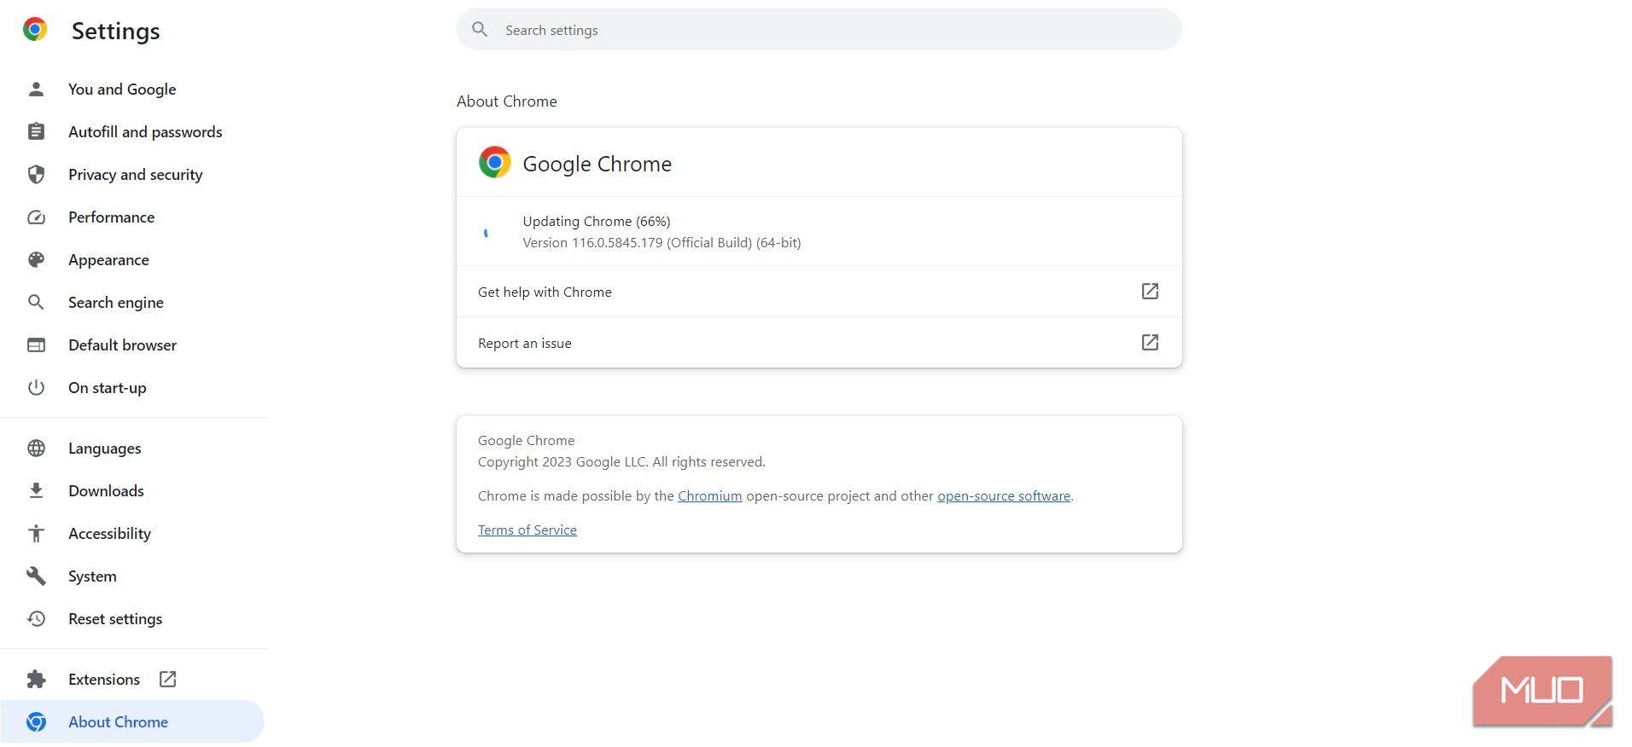The height and width of the screenshot is (747, 1632).
Task: Click the Google Chrome logo in the About card
Action: (494, 162)
